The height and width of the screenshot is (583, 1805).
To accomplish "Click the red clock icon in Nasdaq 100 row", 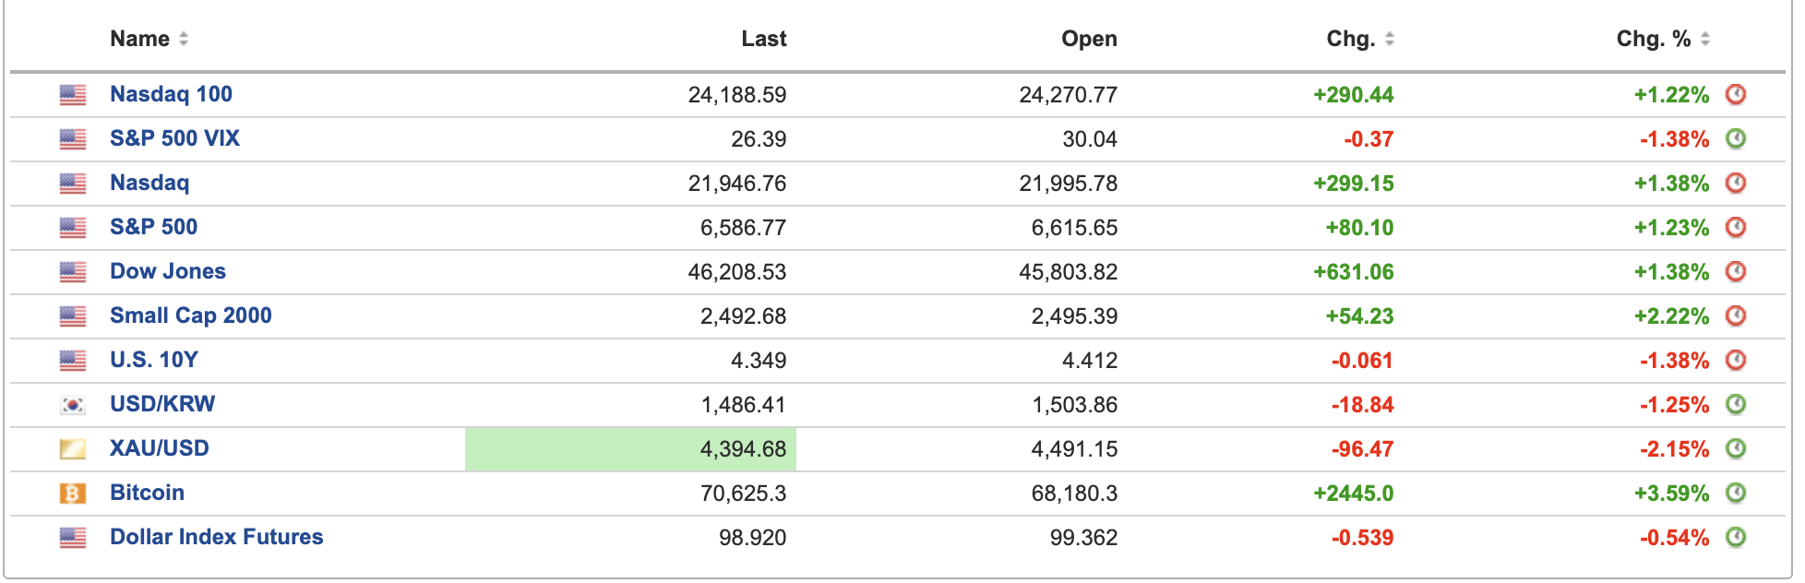I will [x=1735, y=94].
